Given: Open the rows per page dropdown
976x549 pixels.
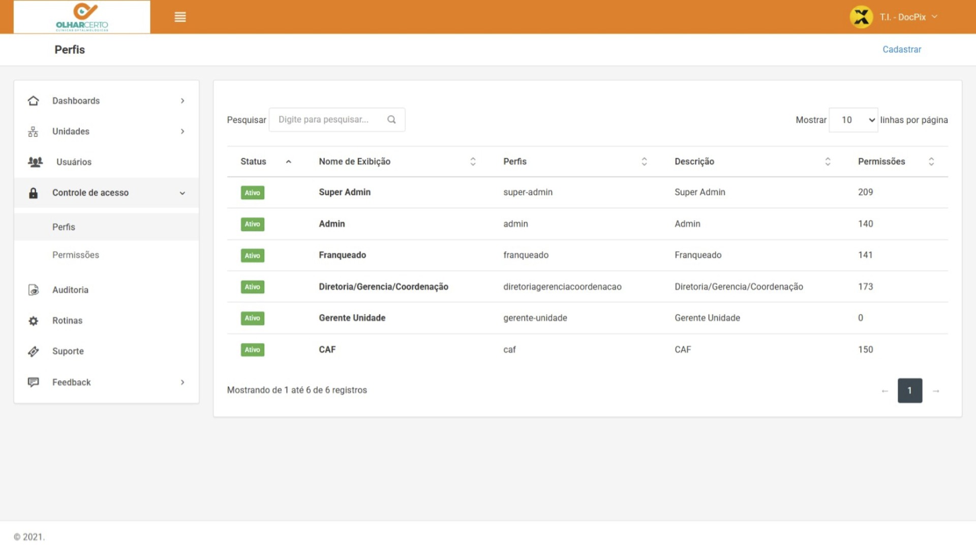Looking at the screenshot, I should (853, 120).
